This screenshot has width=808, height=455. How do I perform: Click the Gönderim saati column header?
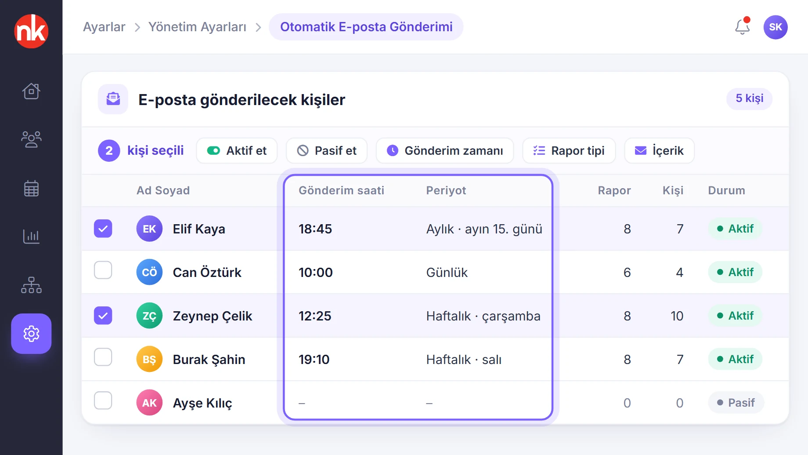pos(341,190)
